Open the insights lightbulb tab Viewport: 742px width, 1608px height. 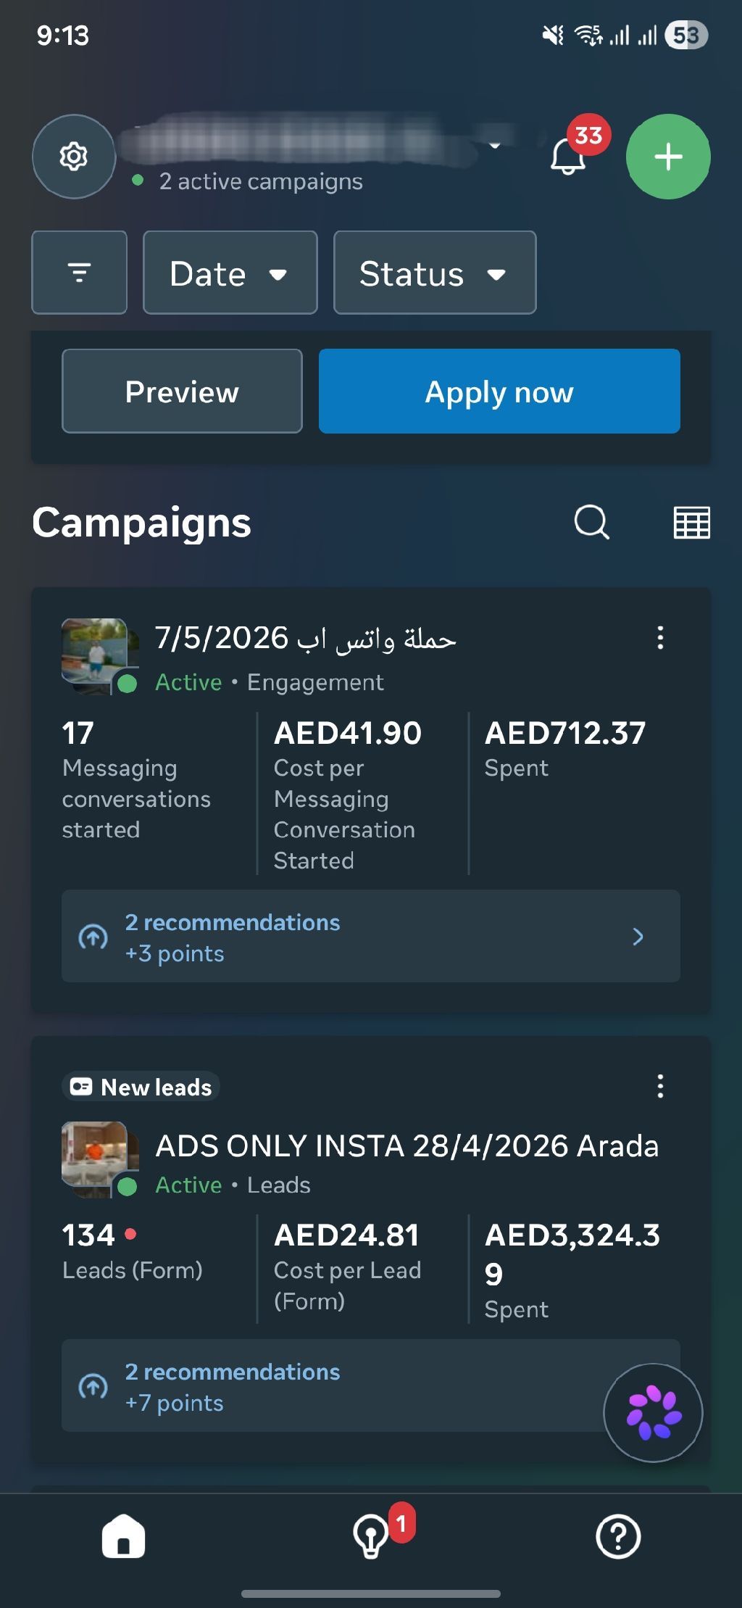click(x=371, y=1536)
